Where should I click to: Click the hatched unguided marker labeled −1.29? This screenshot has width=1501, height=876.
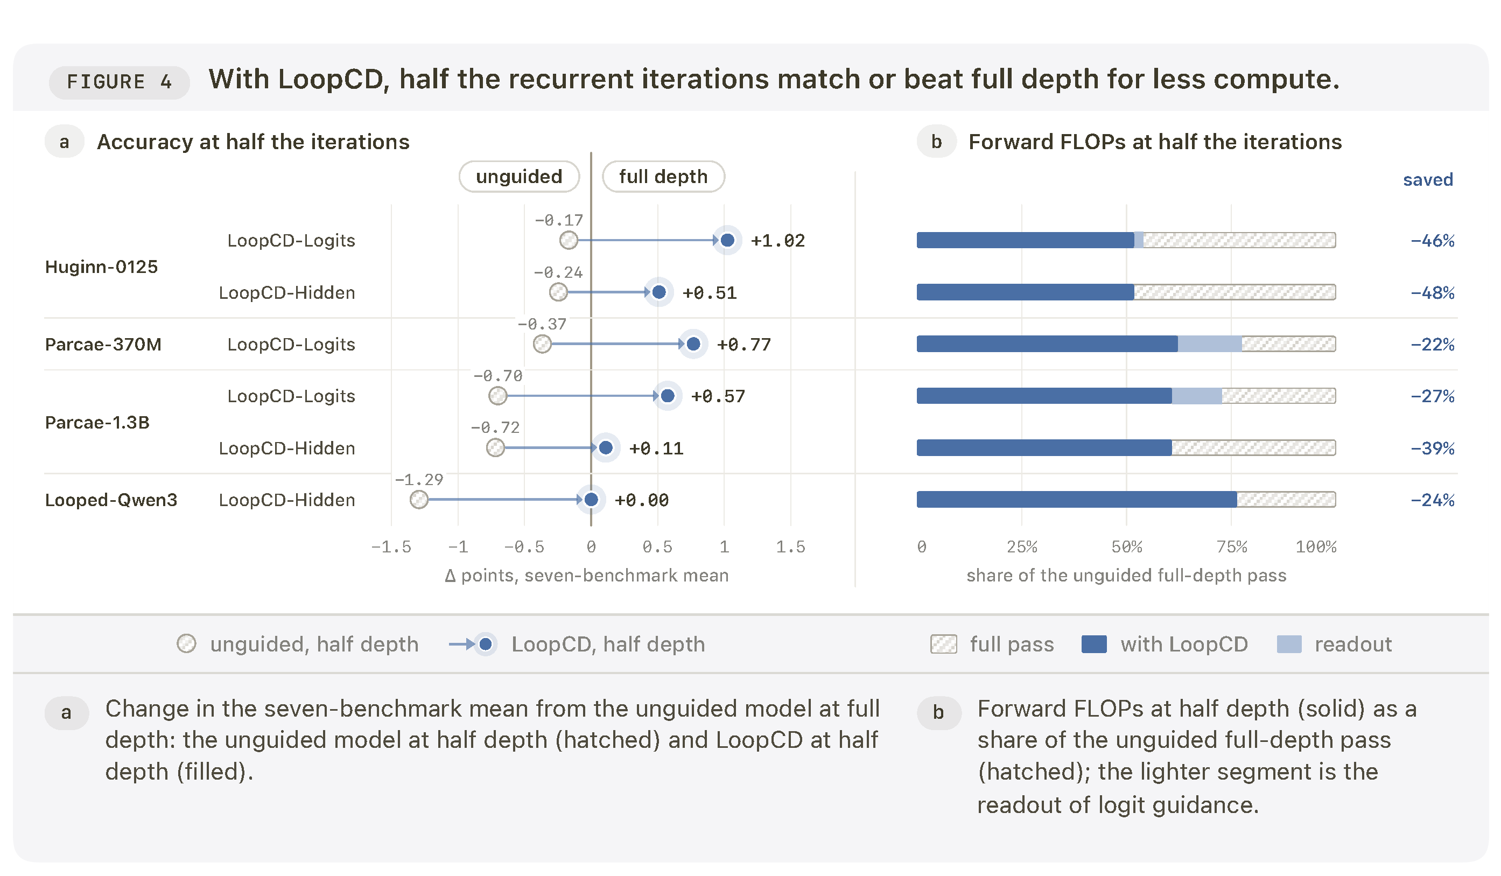coord(419,500)
